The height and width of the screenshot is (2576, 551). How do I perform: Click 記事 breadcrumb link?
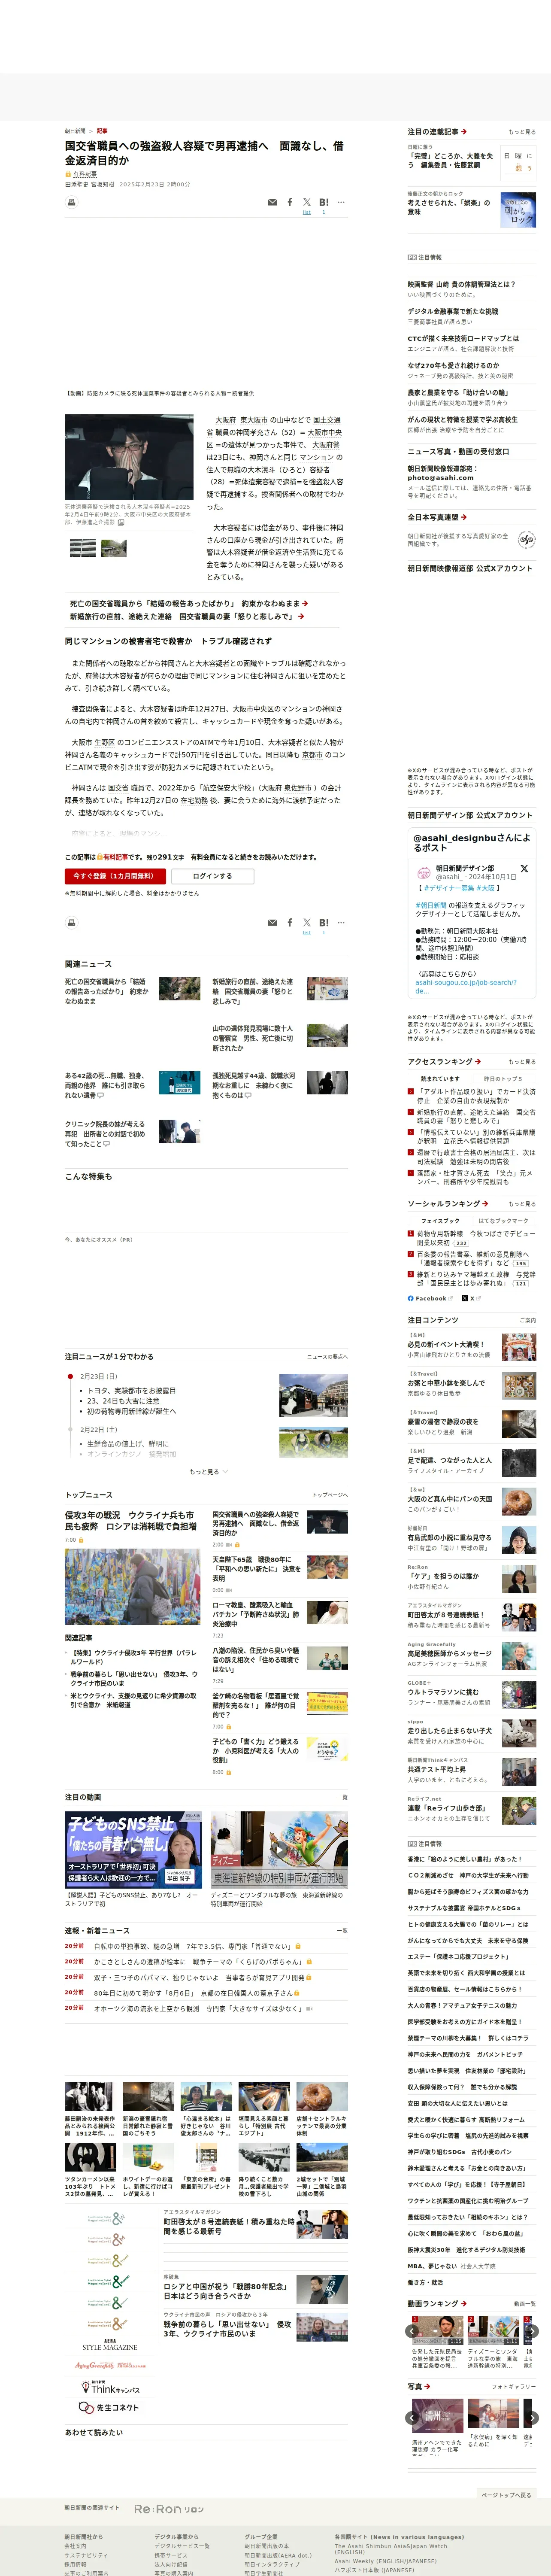pyautogui.click(x=102, y=131)
